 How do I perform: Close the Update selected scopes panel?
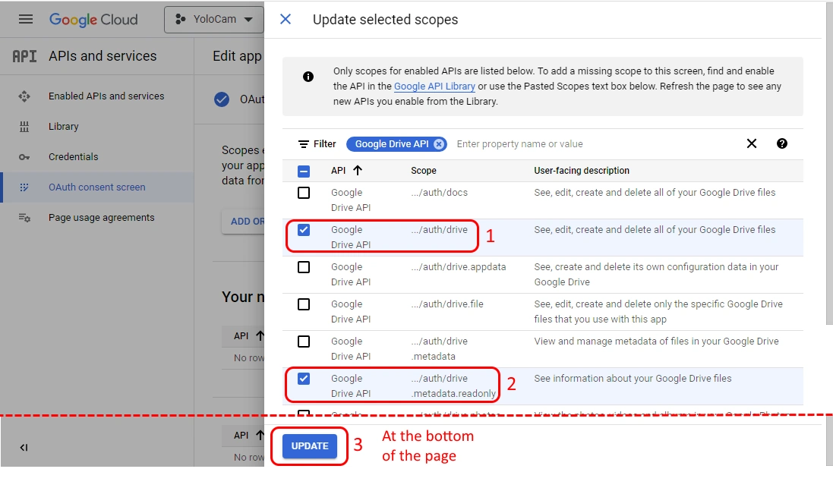(x=286, y=19)
